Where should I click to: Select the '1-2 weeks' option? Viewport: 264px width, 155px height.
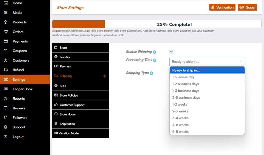180,104
